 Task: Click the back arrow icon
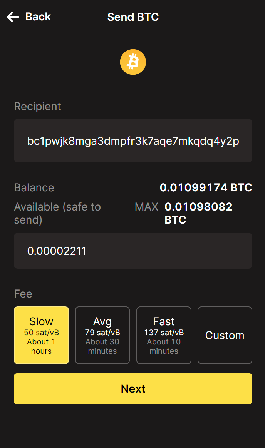(13, 17)
